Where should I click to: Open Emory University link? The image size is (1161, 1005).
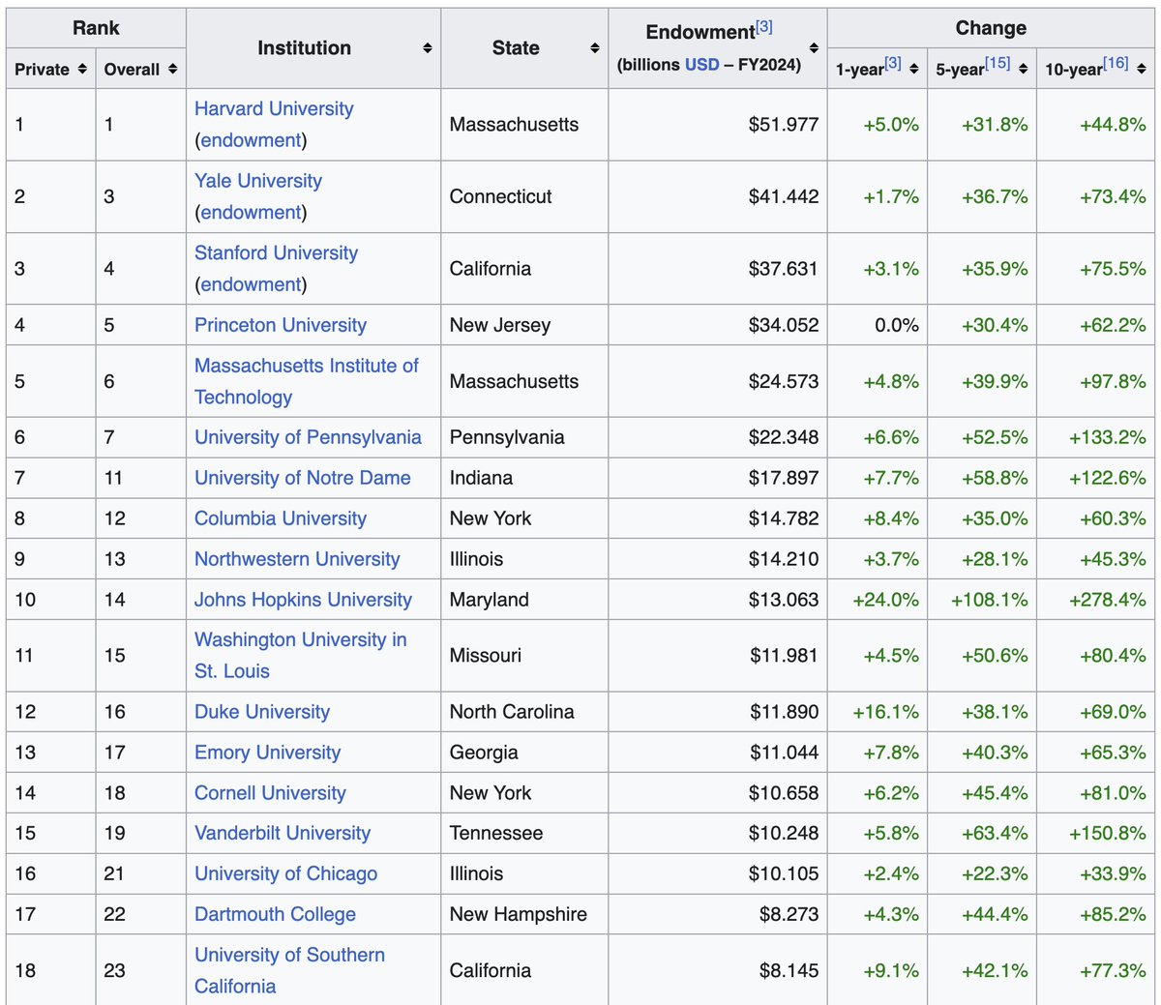[267, 753]
